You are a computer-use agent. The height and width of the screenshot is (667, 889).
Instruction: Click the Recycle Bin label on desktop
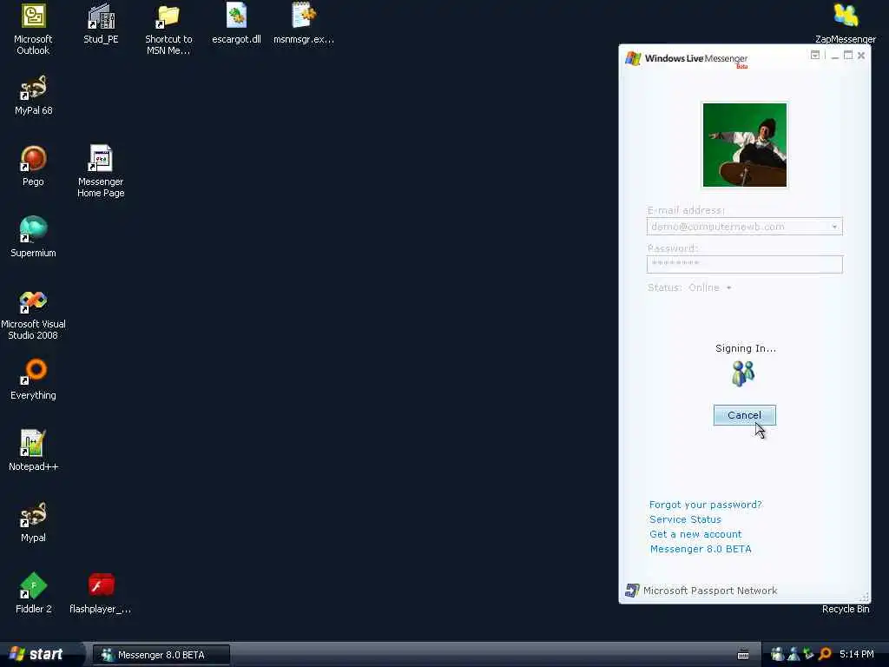click(846, 609)
